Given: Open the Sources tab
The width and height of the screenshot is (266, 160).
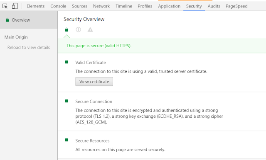Looking at the screenshot, I should (79, 6).
